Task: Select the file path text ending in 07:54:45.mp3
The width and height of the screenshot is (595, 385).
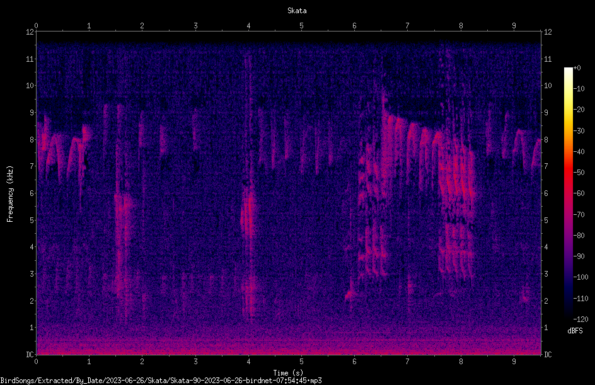Action: 161,381
